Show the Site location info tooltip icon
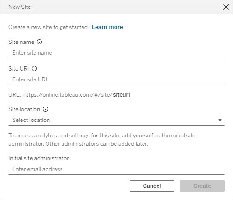The height and width of the screenshot is (200, 233). coord(45,109)
